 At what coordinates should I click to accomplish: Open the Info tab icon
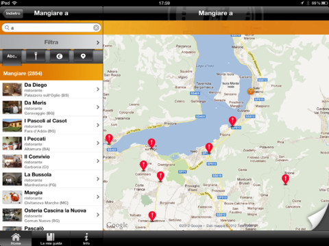(x=86, y=238)
